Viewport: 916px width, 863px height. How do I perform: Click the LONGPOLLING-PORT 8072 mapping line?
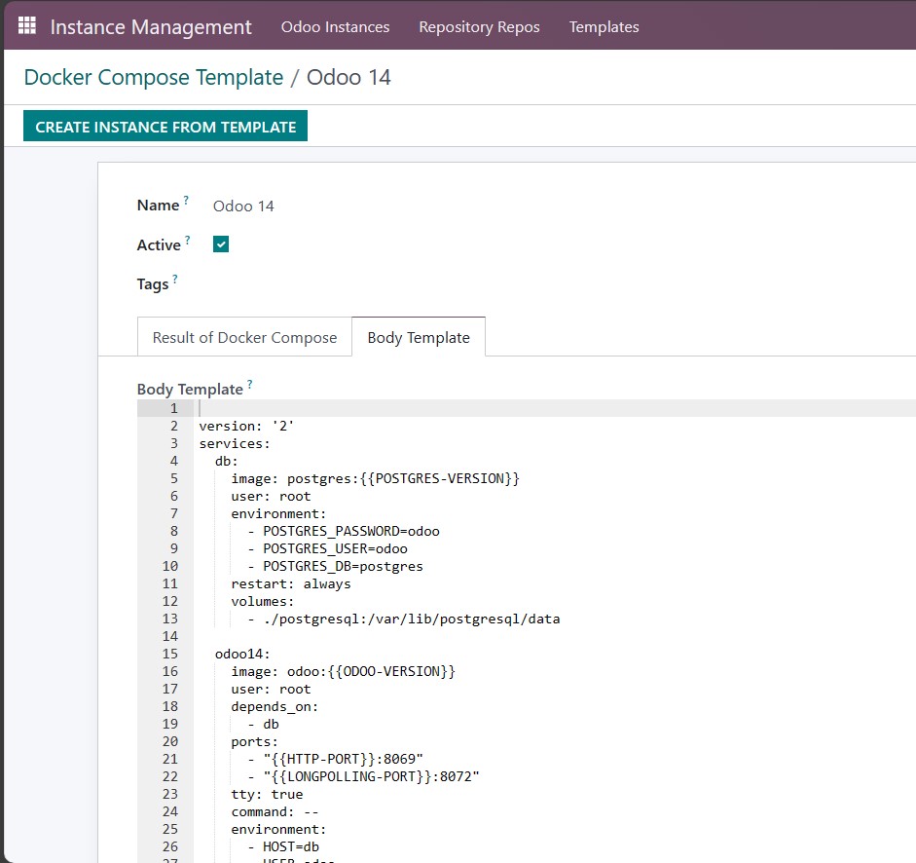pyautogui.click(x=363, y=776)
